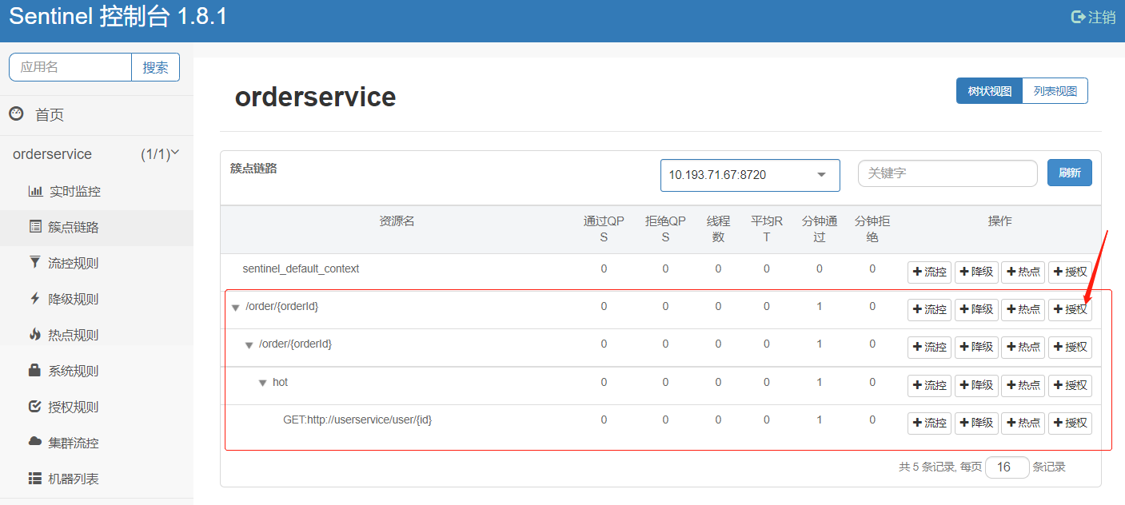Click the 刷新 refresh button
The height and width of the screenshot is (505, 1125).
coord(1070,173)
